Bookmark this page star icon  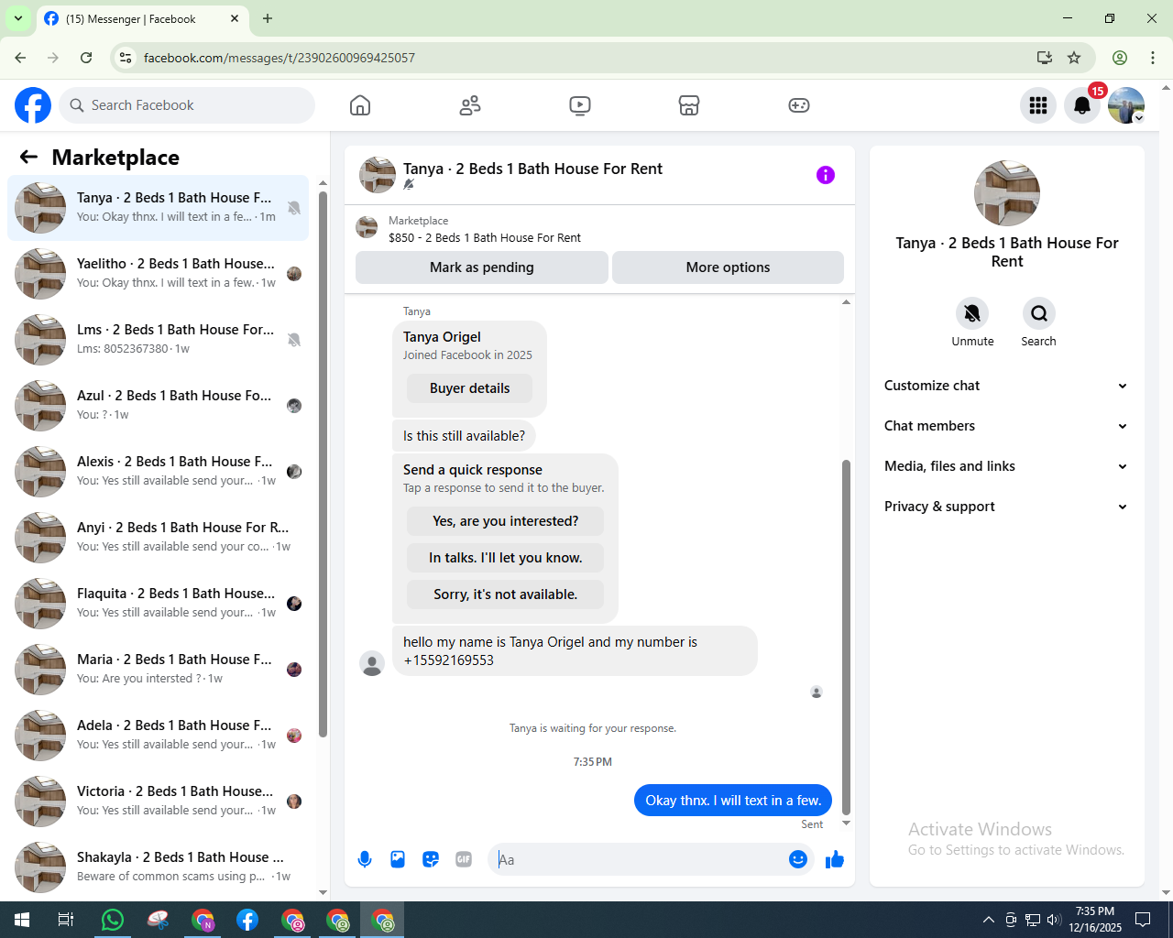click(1074, 58)
